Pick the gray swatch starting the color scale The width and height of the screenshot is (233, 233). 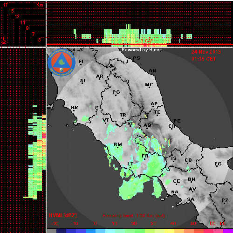coord(52,231)
